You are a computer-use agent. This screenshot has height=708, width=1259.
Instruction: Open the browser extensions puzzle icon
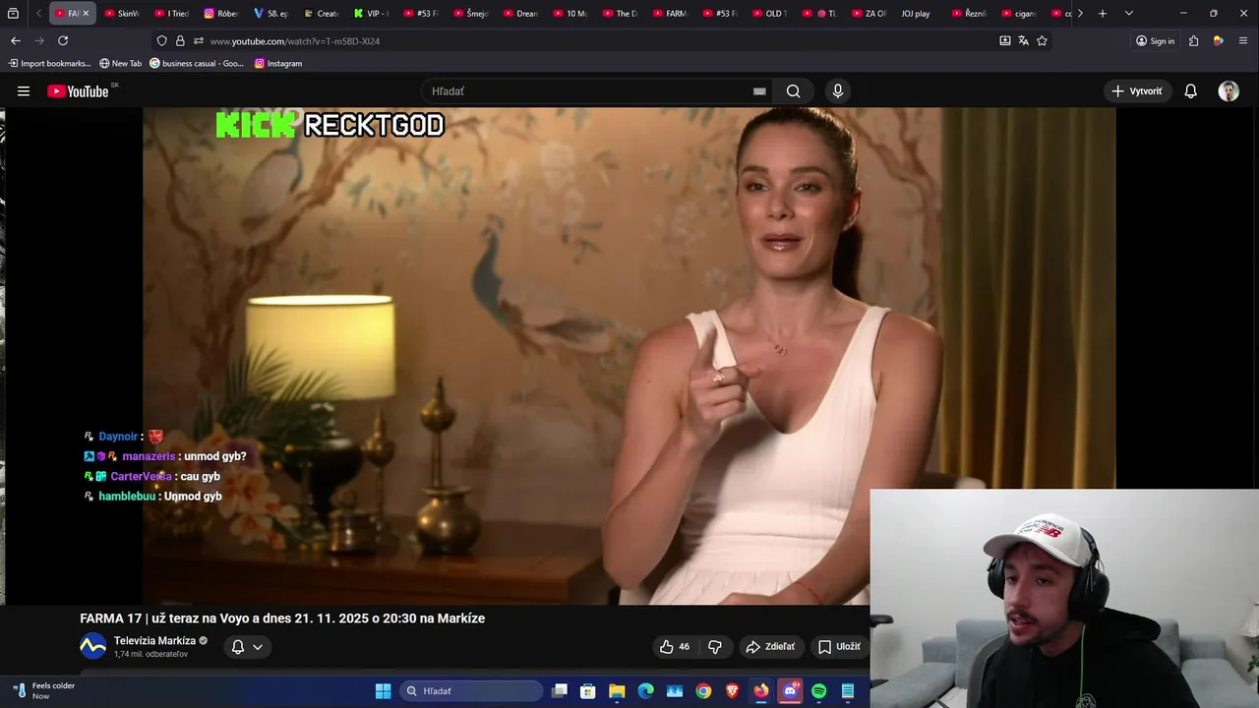pyautogui.click(x=1194, y=41)
